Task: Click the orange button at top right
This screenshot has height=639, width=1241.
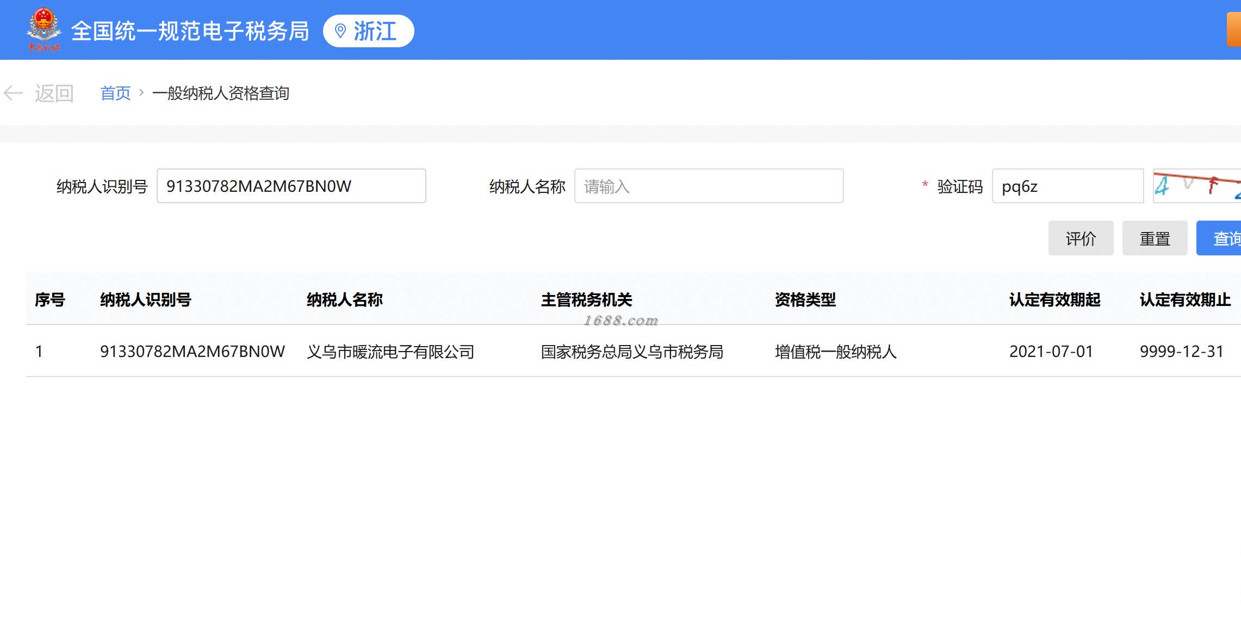Action: pos(1233,30)
